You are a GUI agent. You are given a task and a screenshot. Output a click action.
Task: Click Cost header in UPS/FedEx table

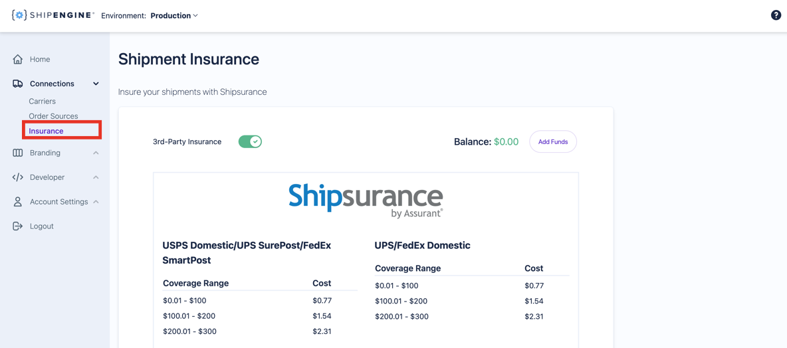[534, 268]
